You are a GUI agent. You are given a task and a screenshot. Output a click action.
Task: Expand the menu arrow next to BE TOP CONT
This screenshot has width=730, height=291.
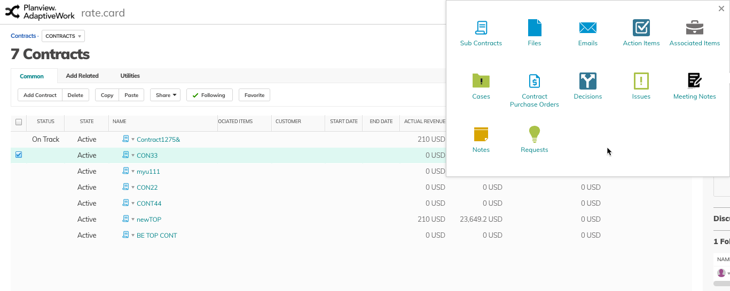coord(133,236)
